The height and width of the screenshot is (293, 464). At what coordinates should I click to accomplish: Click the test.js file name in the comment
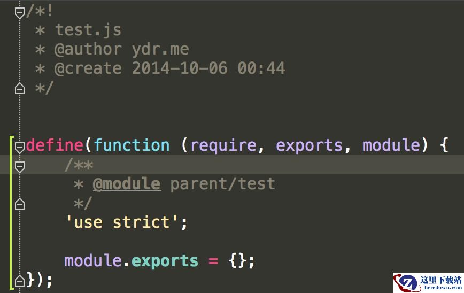pyautogui.click(x=88, y=30)
